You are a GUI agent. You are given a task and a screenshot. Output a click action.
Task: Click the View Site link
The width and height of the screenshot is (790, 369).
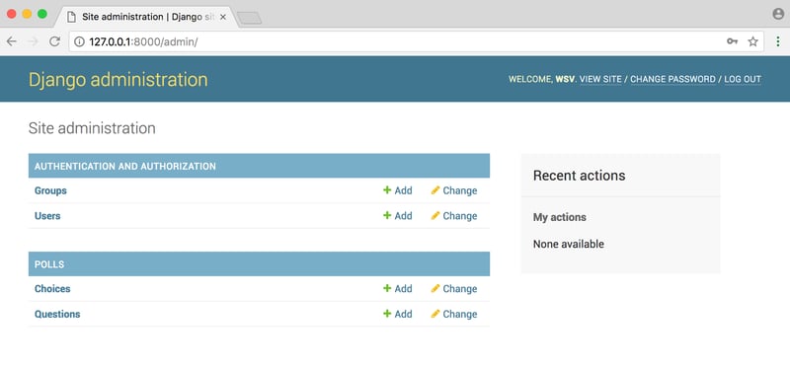pyautogui.click(x=600, y=80)
